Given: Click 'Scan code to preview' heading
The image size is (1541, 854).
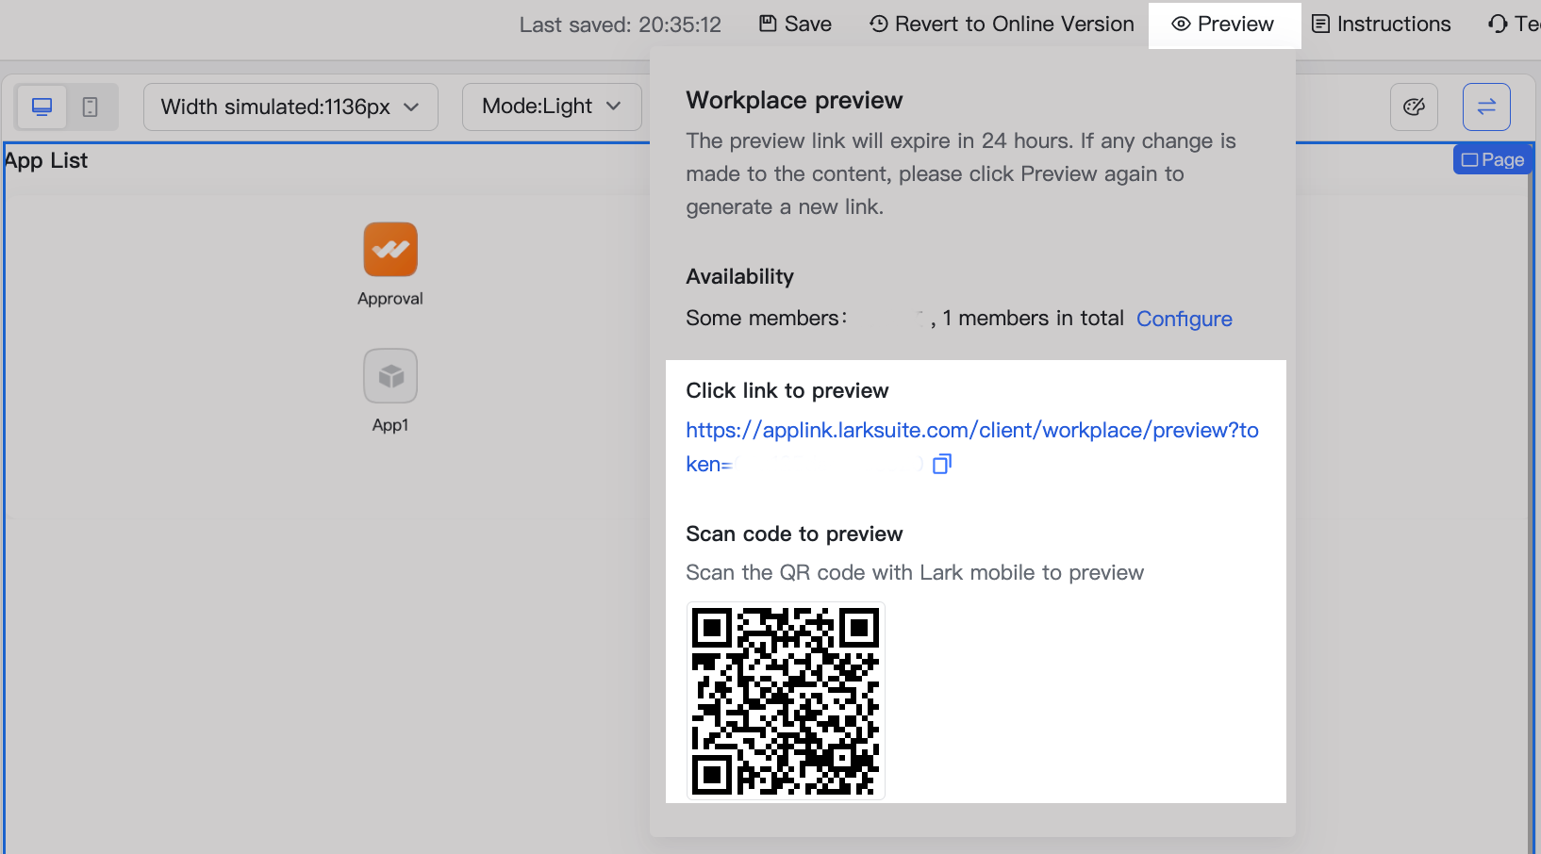Looking at the screenshot, I should tap(794, 534).
